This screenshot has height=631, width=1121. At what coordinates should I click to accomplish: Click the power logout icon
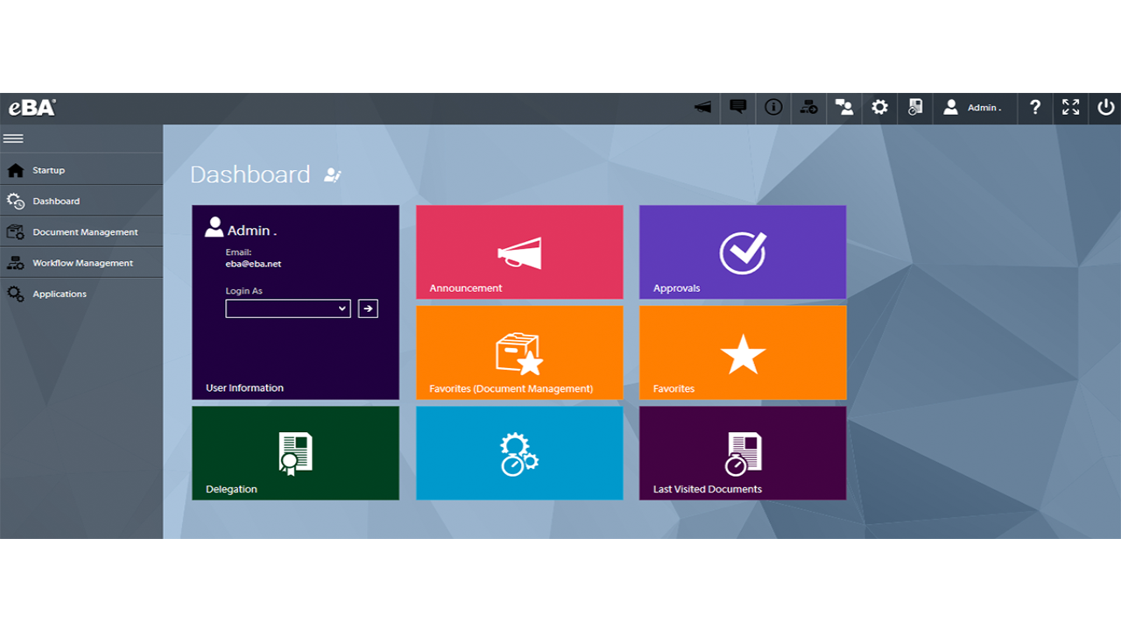tap(1106, 107)
